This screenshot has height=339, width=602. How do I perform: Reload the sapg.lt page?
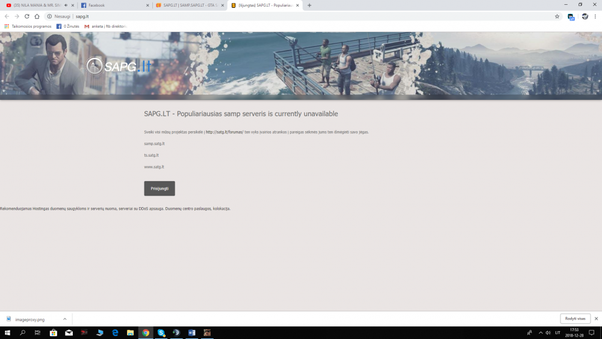click(27, 16)
